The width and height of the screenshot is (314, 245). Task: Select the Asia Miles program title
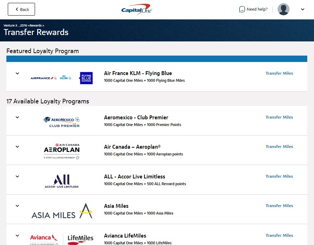click(x=116, y=206)
